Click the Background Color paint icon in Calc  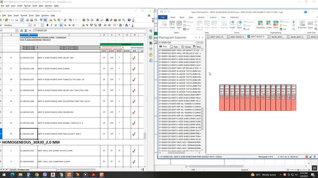(x=120, y=25)
